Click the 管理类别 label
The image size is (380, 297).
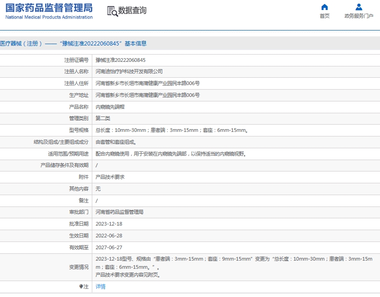tap(79, 118)
